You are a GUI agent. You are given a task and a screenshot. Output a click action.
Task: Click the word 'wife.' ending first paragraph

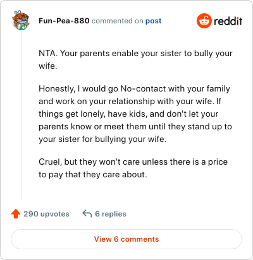48,66
